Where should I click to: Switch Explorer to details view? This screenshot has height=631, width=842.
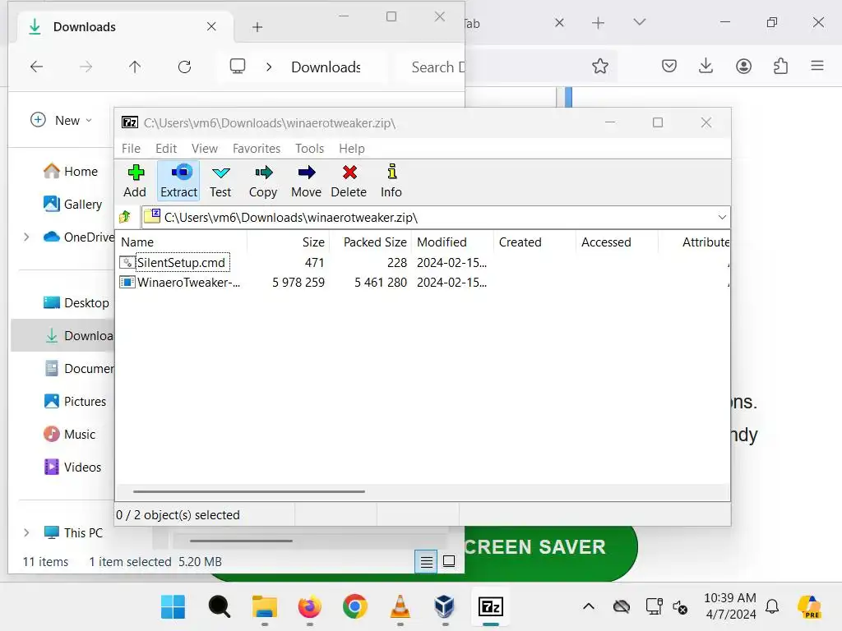point(426,562)
